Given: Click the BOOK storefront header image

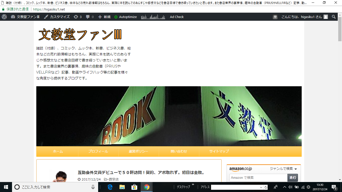Looking at the screenshot, I should coord(169,116).
